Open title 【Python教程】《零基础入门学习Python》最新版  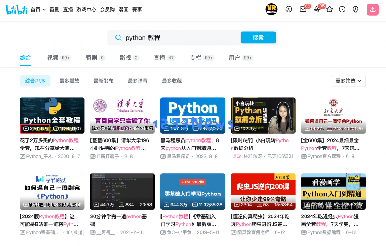[189, 220]
